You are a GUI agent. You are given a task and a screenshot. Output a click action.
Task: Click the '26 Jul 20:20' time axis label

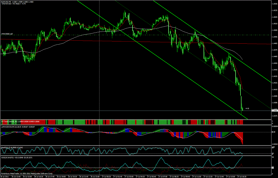pyautogui.click(x=72, y=177)
